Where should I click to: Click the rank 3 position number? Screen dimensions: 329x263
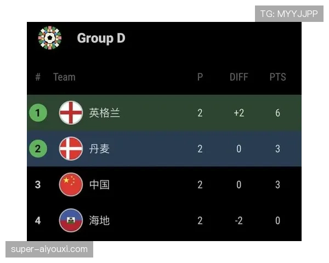coord(38,185)
